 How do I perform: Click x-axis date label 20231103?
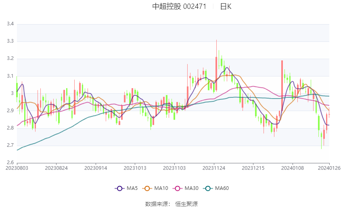tap(174, 168)
